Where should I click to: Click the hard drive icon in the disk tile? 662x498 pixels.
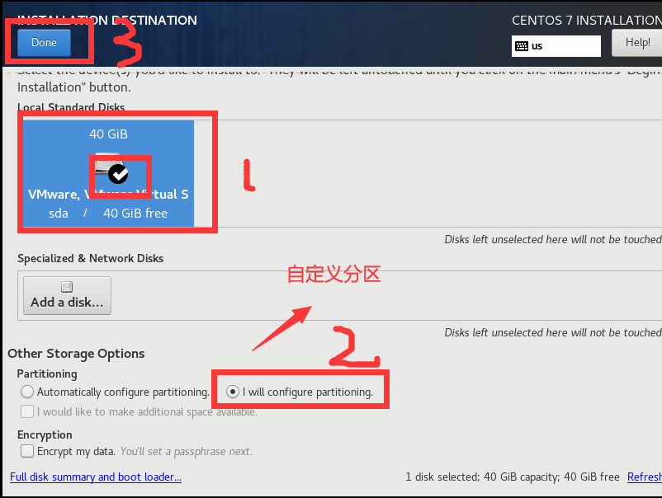pyautogui.click(x=107, y=163)
